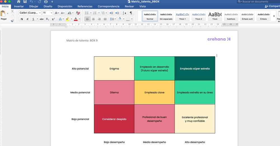Apply red font color
This screenshot has width=280, height=146.
pyautogui.click(x=76, y=19)
